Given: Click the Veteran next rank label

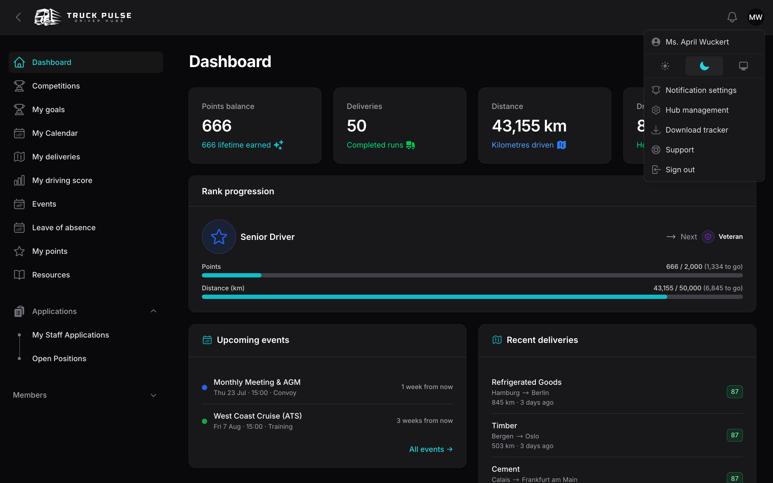Looking at the screenshot, I should coord(731,237).
